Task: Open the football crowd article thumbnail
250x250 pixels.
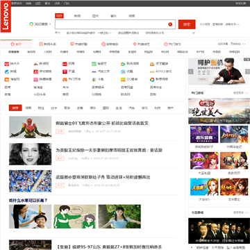Action: point(31,181)
